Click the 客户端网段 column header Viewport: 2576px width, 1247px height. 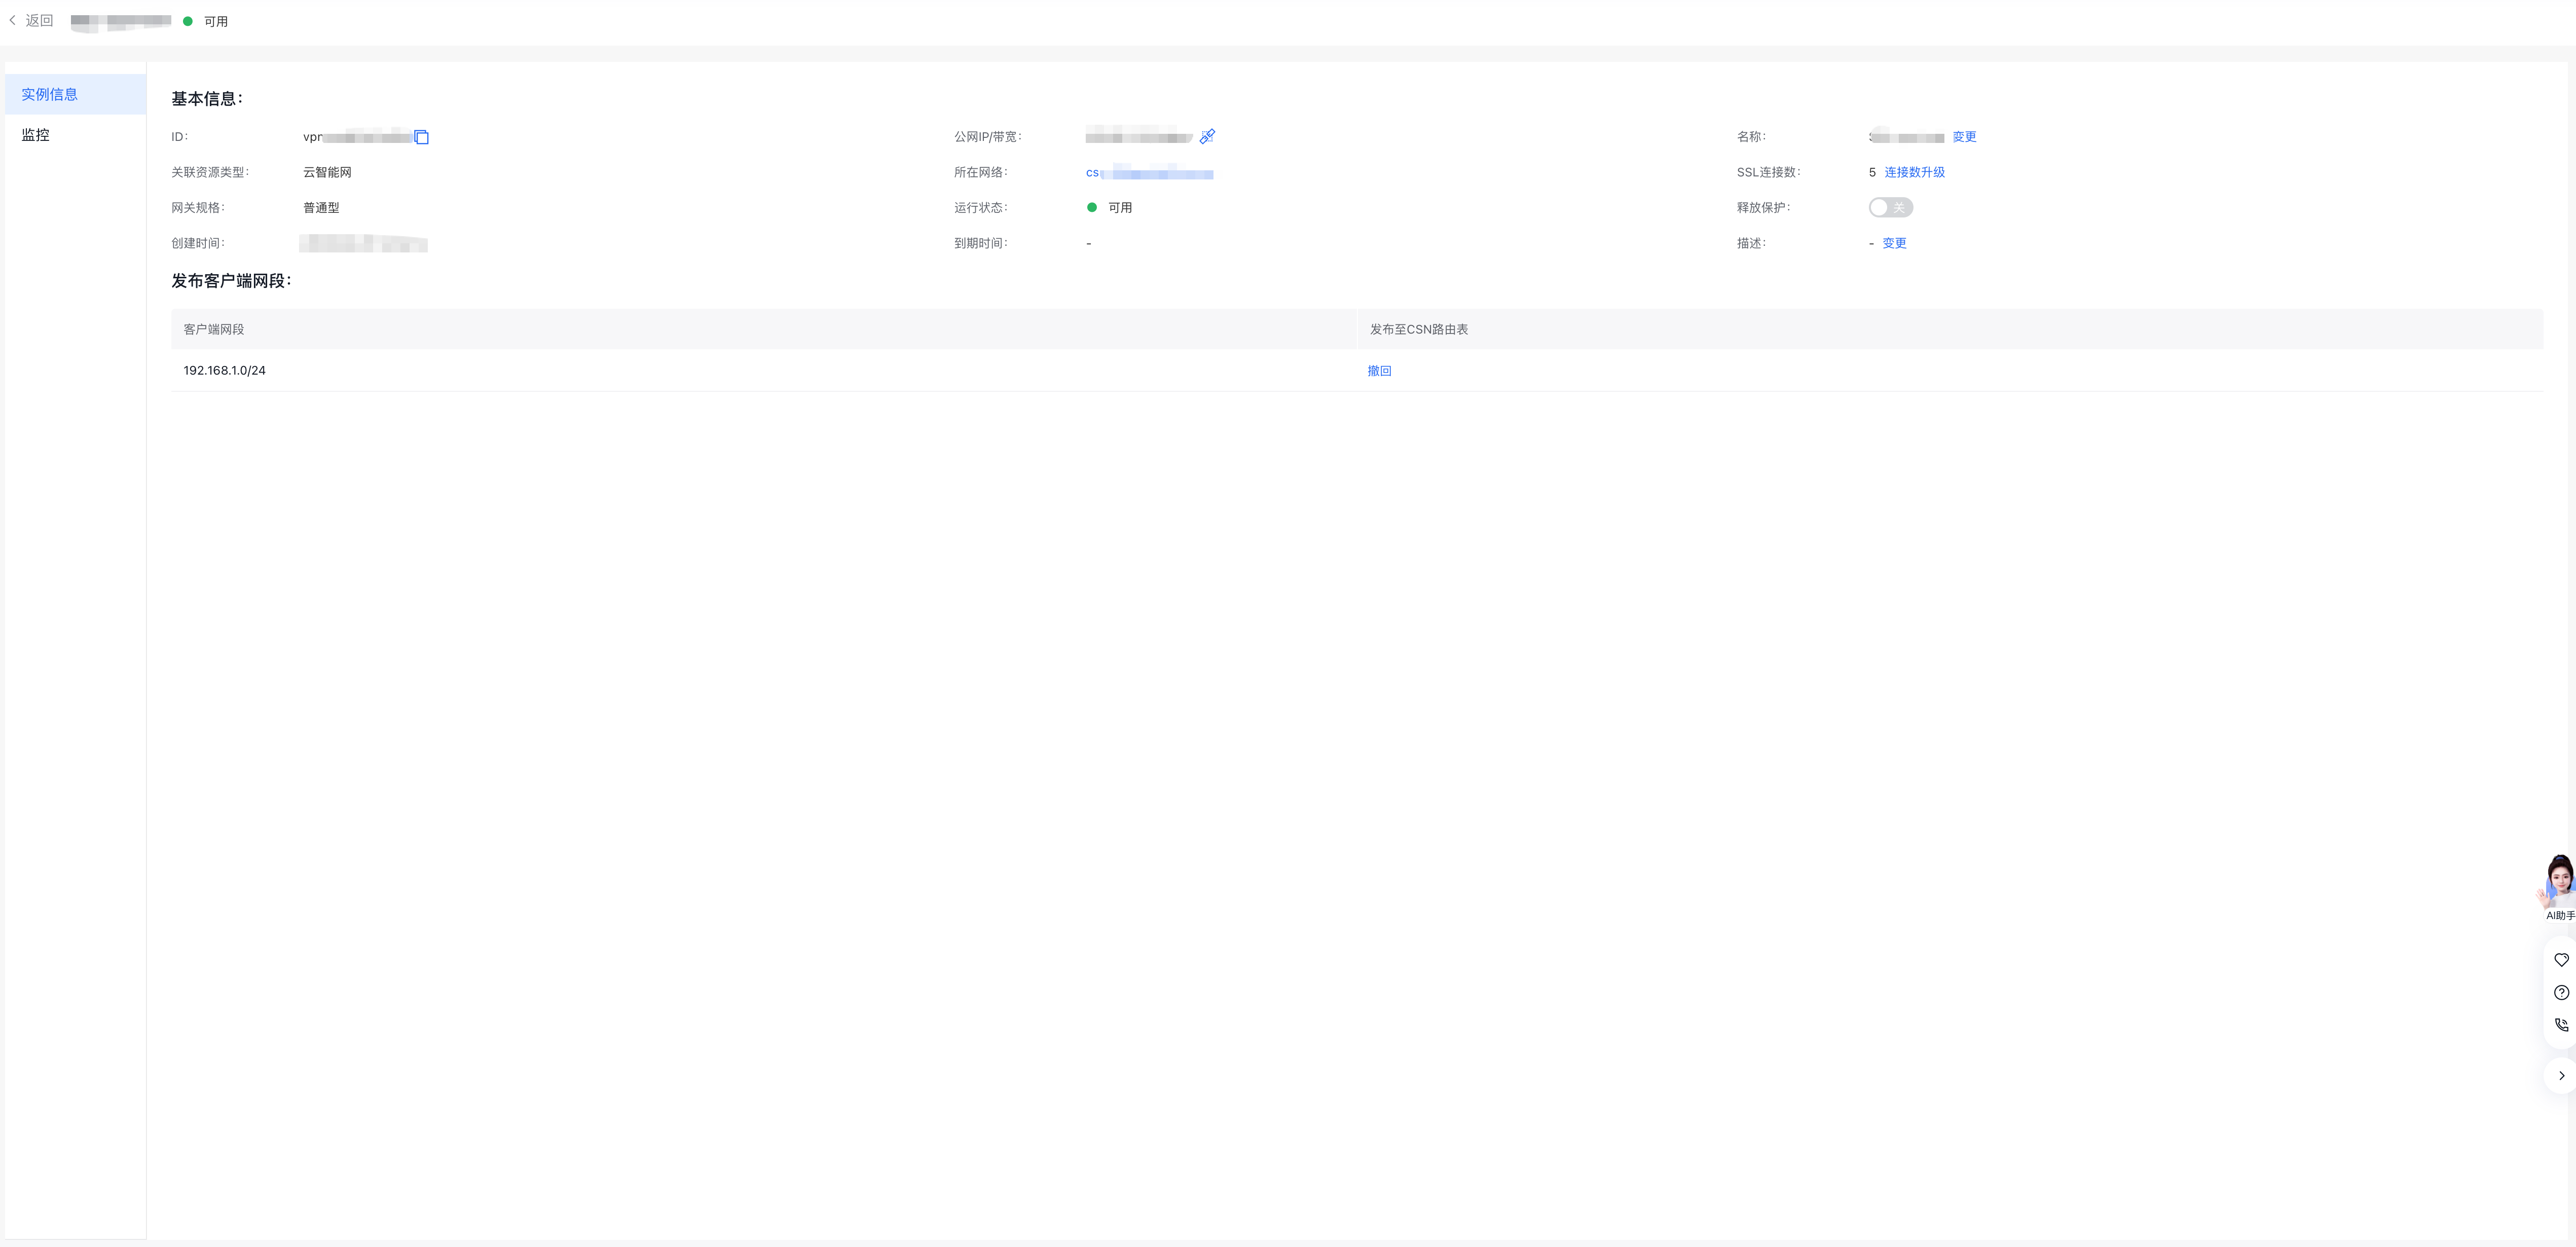tap(214, 329)
